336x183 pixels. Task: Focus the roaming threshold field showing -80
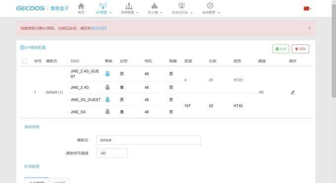[112, 153]
